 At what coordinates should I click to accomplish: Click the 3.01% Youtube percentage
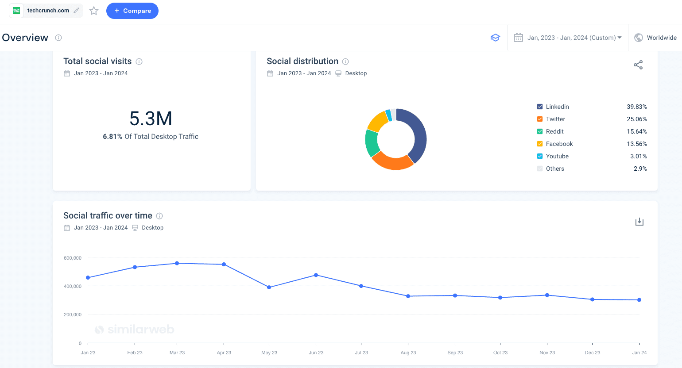(x=639, y=156)
